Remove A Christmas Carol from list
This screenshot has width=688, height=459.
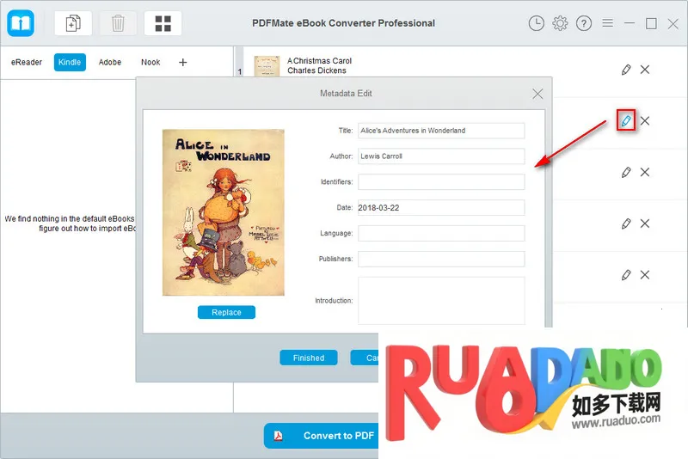click(645, 69)
